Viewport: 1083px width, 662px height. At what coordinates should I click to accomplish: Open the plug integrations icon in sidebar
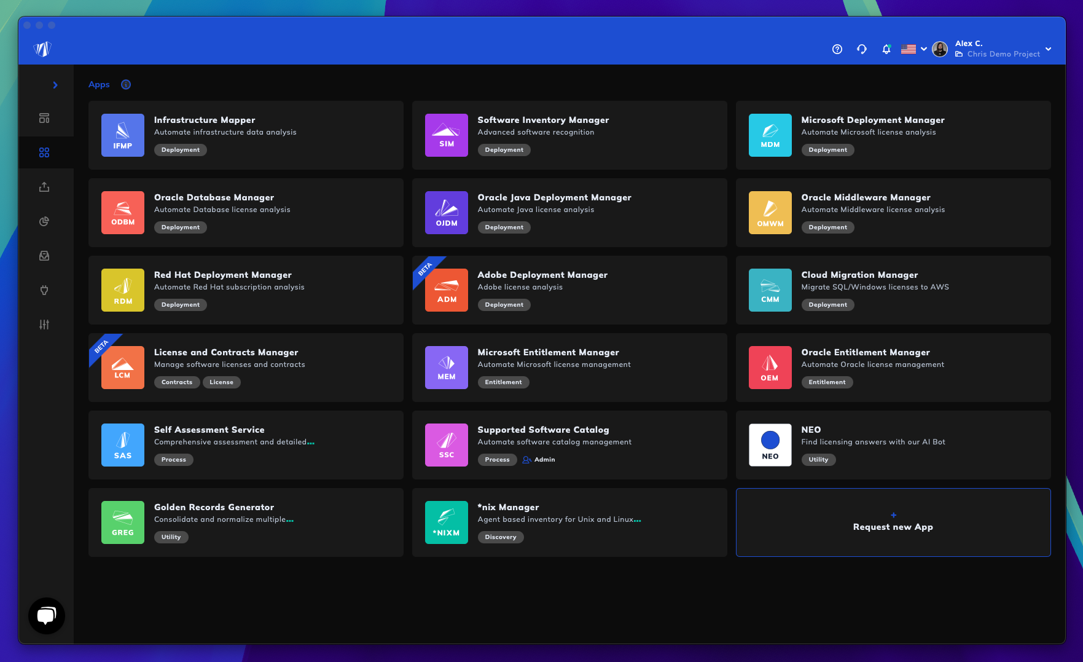[44, 290]
